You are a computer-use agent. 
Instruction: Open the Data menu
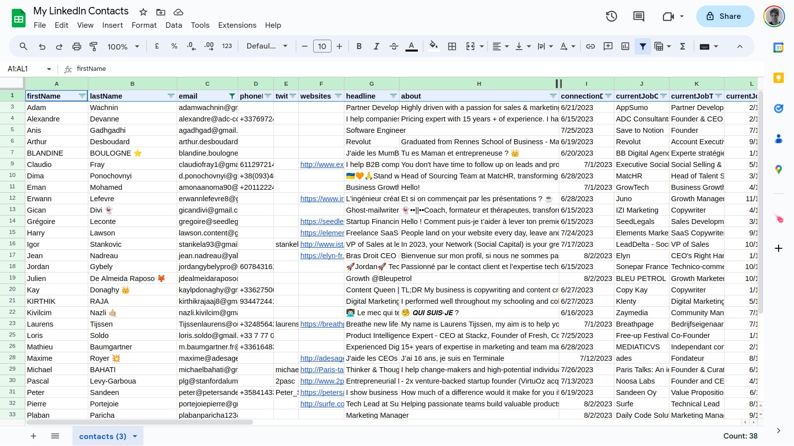coord(174,25)
